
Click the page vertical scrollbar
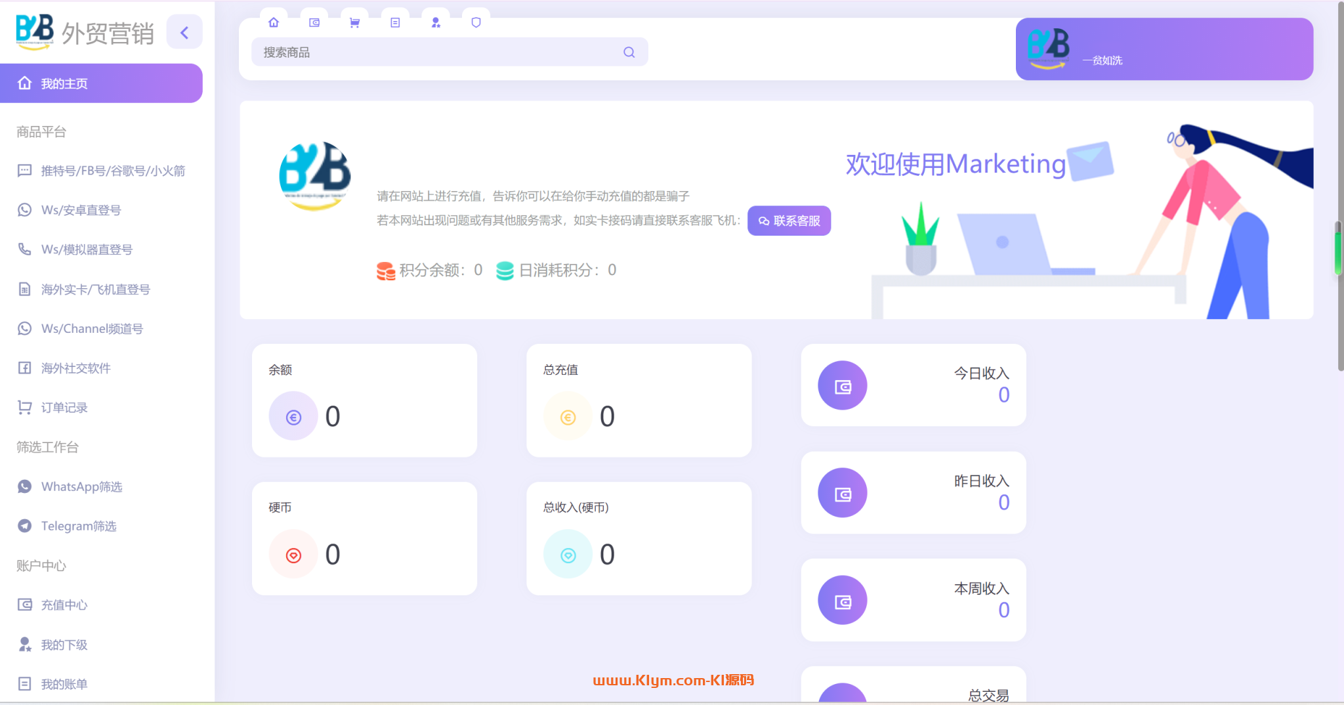tap(1339, 186)
